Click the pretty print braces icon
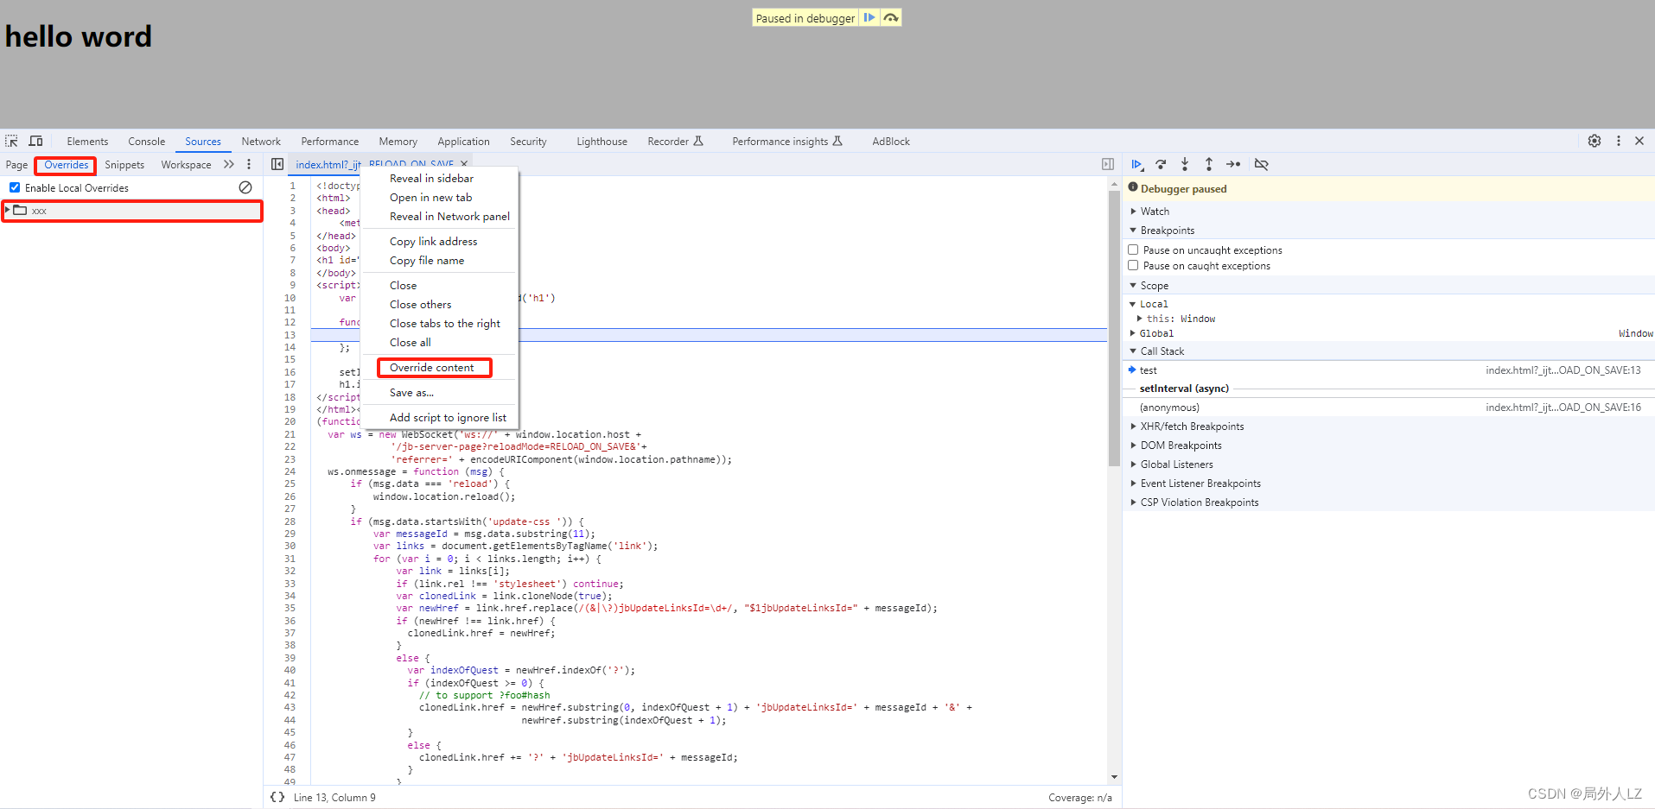Viewport: 1655px width, 809px height. (277, 797)
